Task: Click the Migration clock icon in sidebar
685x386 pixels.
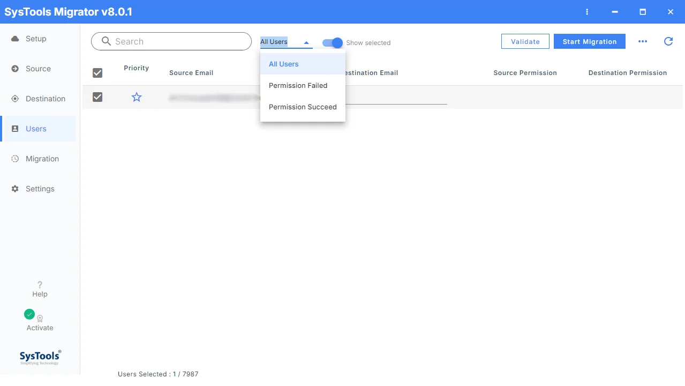Action: tap(15, 159)
